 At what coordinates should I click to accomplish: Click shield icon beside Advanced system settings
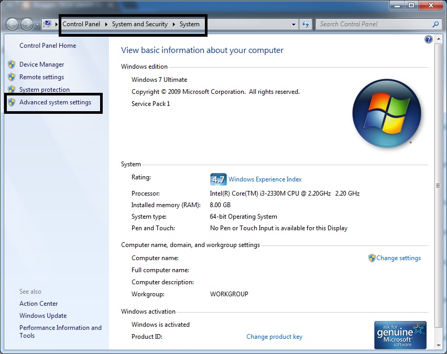(x=12, y=102)
